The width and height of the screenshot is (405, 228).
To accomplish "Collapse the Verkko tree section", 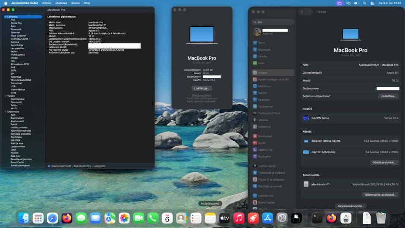I will [5, 96].
